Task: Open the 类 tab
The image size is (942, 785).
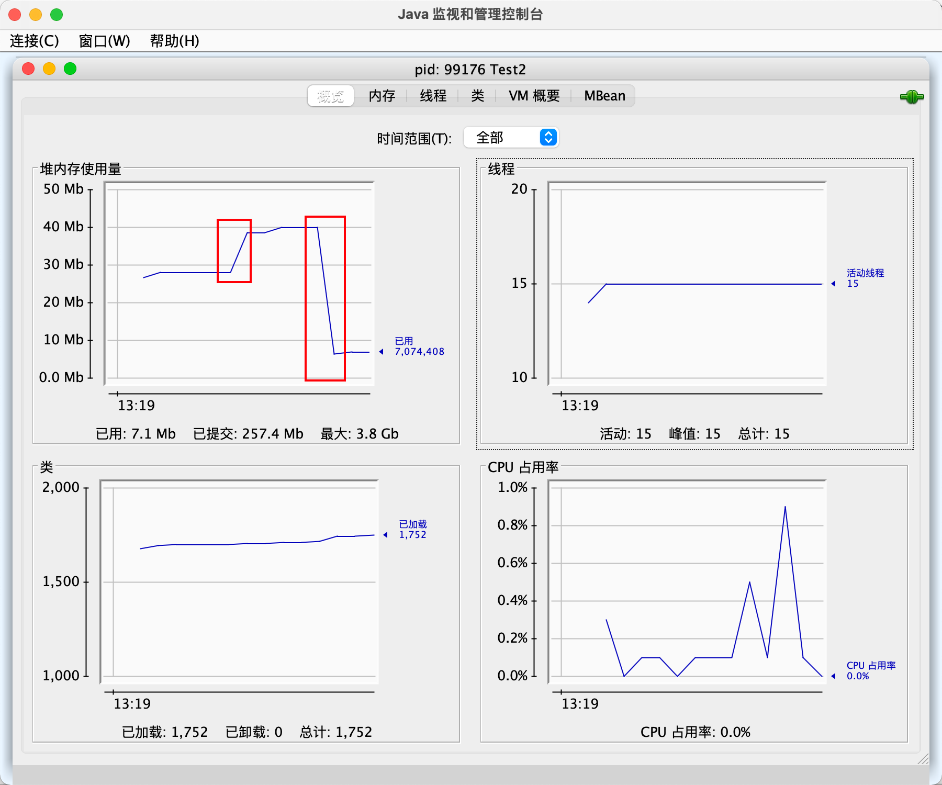Action: point(477,96)
